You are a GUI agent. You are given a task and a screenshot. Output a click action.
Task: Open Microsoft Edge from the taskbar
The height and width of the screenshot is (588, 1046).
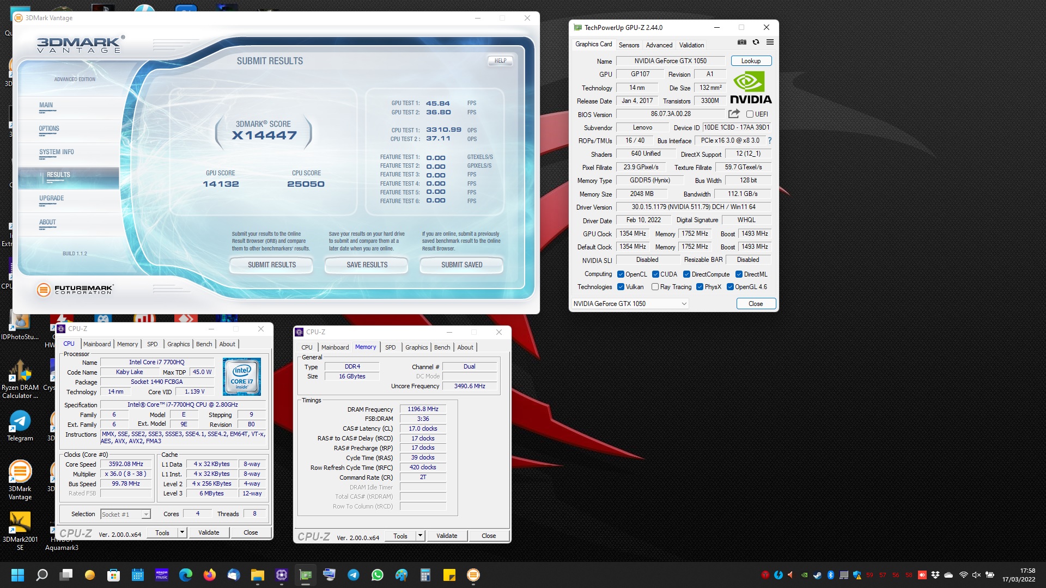(186, 575)
